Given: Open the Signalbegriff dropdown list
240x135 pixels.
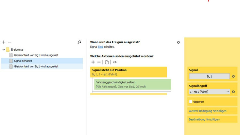Looking at the screenshot, I should pyautogui.click(x=209, y=92).
